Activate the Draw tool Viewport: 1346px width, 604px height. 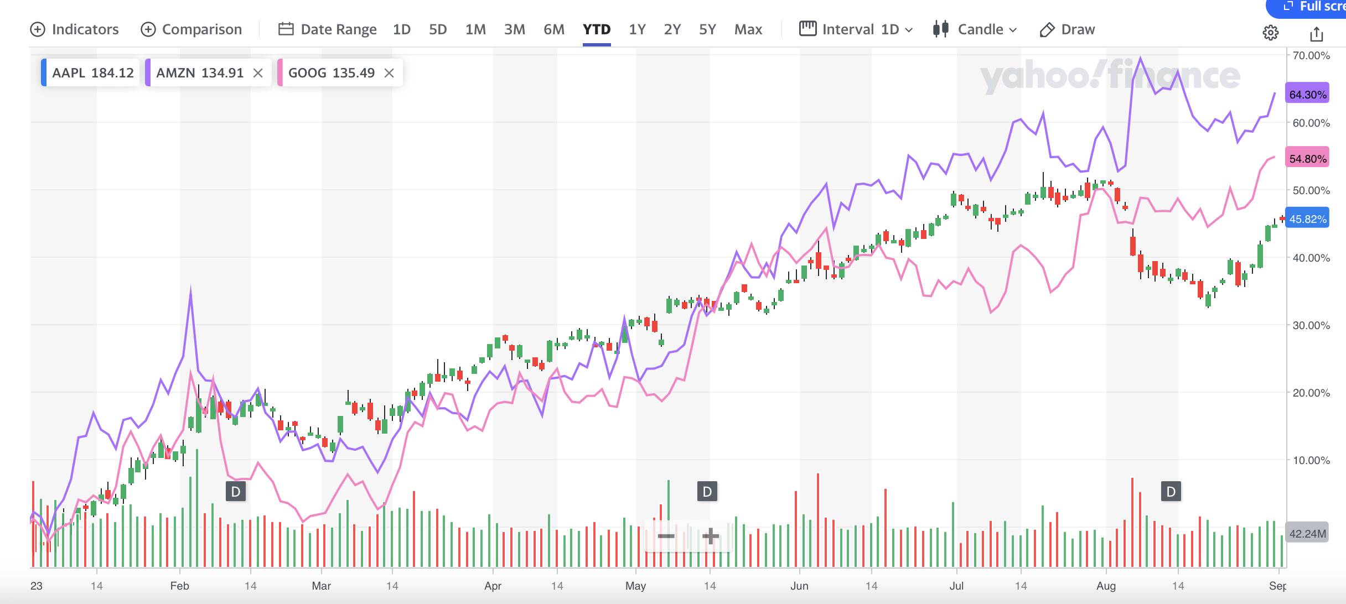click(x=1067, y=29)
